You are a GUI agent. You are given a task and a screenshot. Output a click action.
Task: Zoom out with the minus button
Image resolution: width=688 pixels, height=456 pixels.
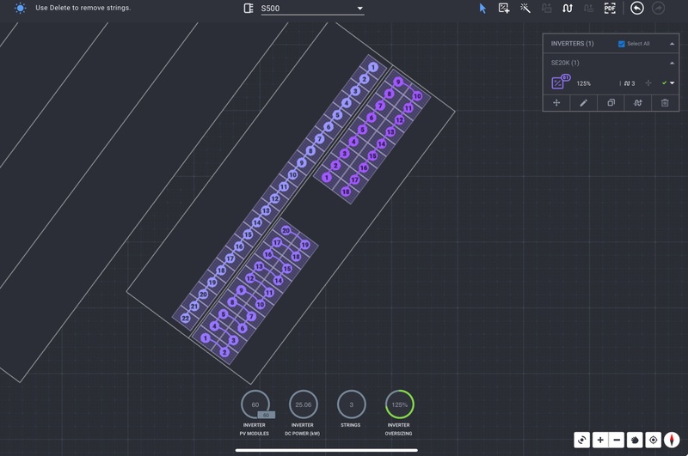pyautogui.click(x=617, y=440)
